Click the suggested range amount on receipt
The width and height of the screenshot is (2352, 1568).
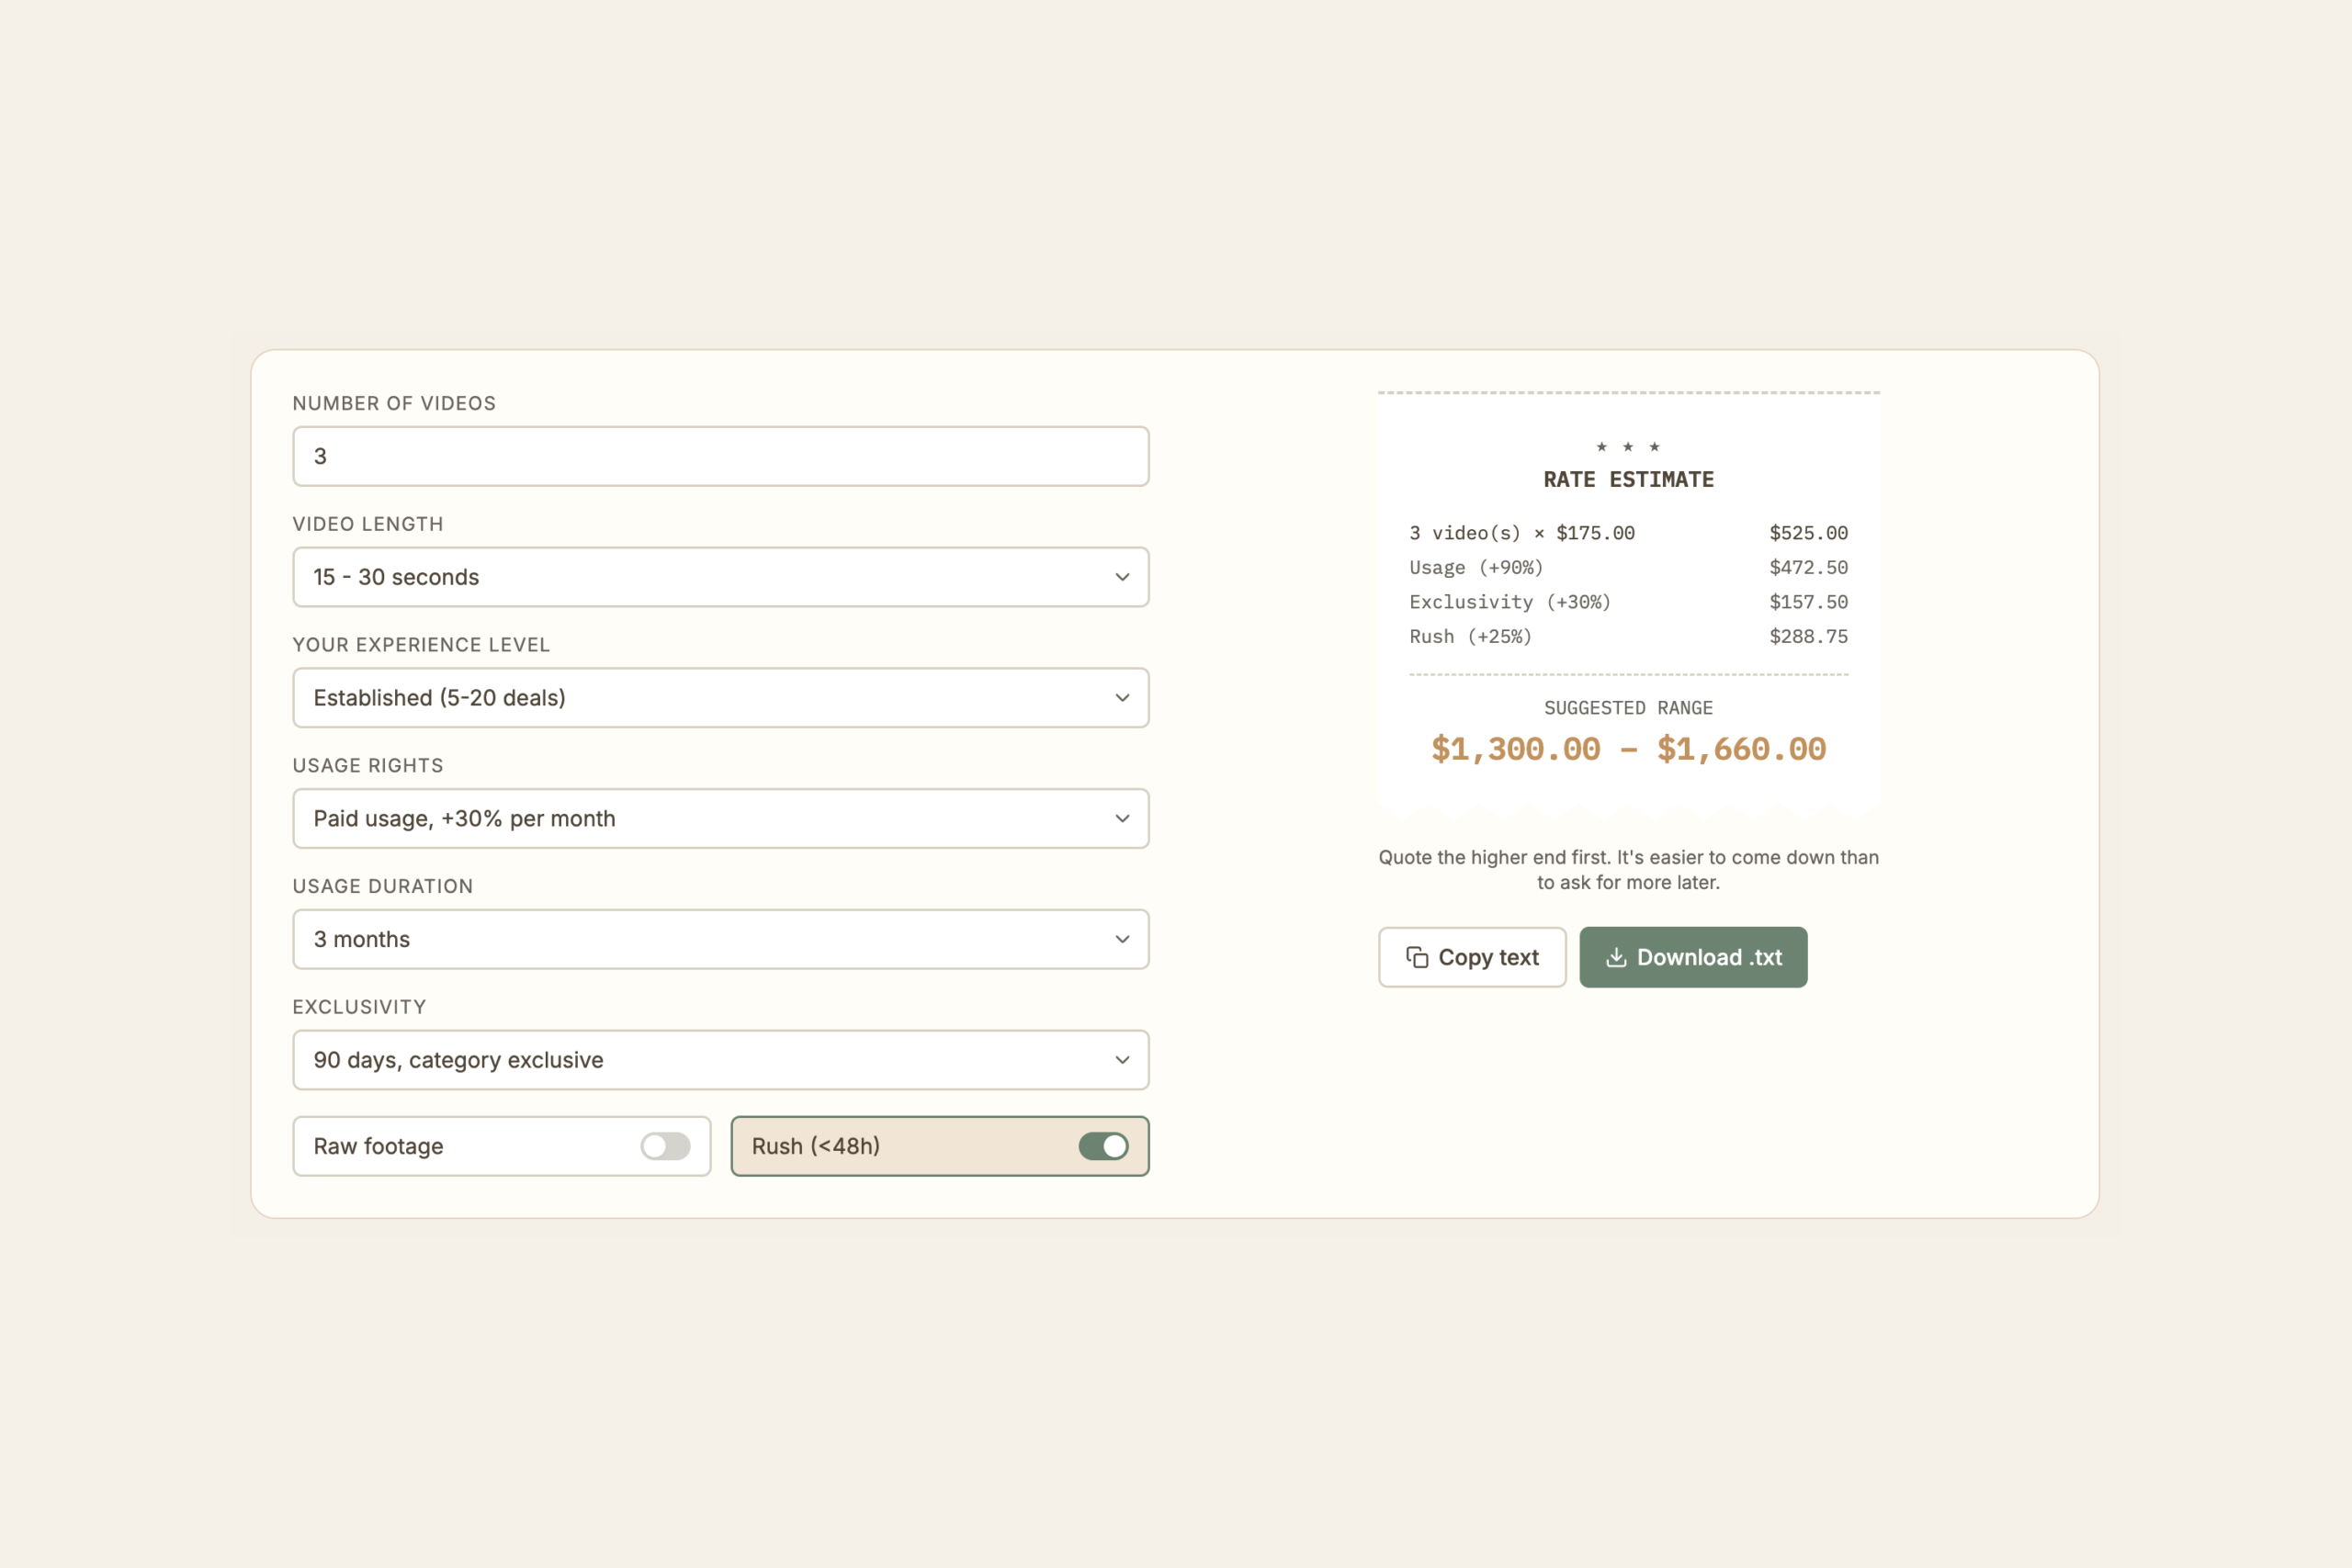coord(1628,749)
